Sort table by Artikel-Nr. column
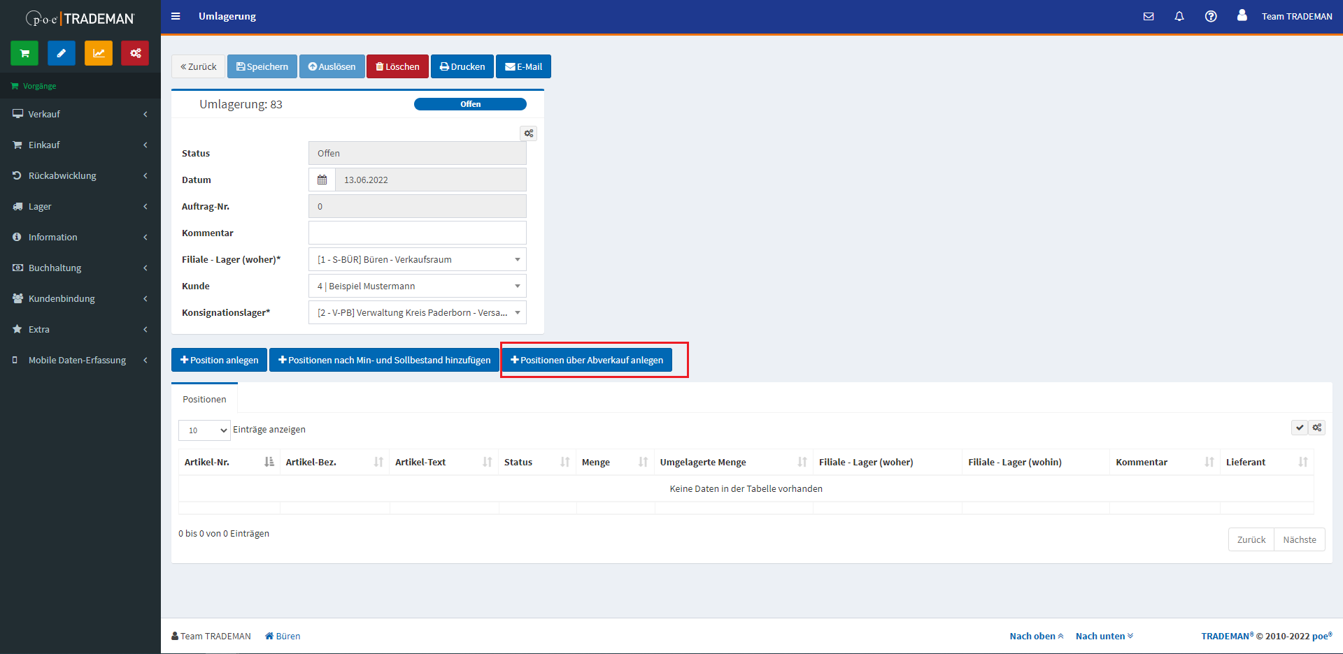The width and height of the screenshot is (1343, 654). (229, 462)
